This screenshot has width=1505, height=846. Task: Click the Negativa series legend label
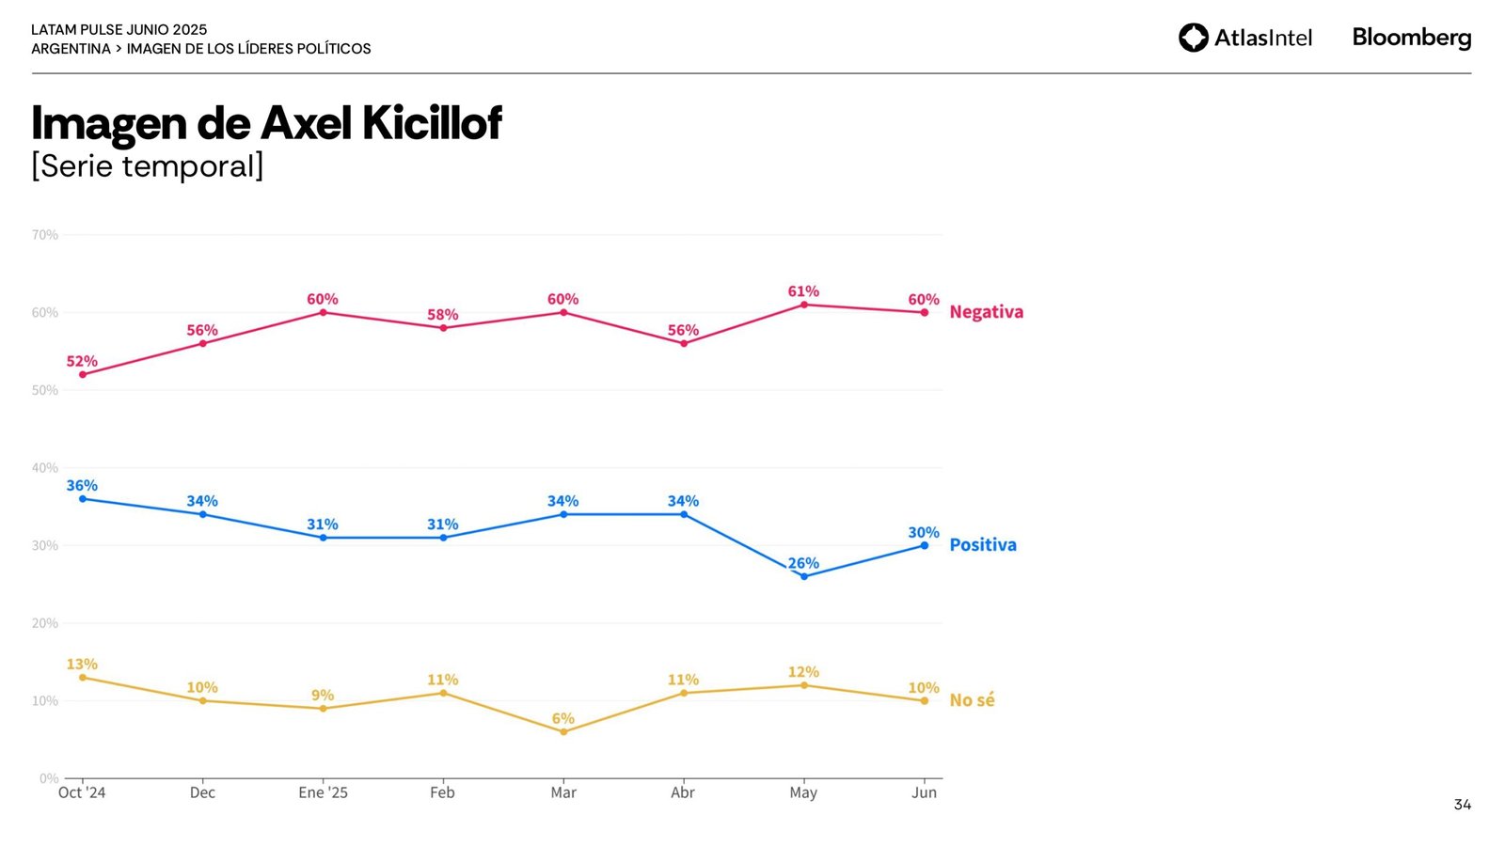pos(986,312)
